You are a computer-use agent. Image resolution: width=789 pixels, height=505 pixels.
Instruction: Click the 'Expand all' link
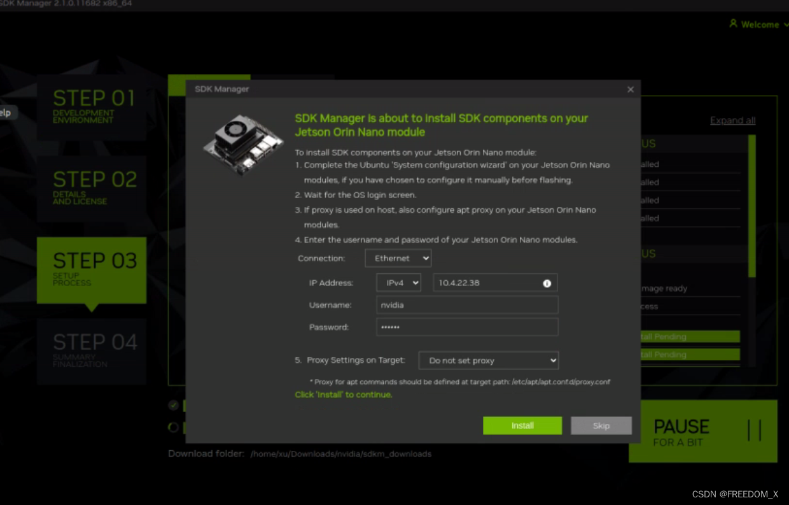732,120
